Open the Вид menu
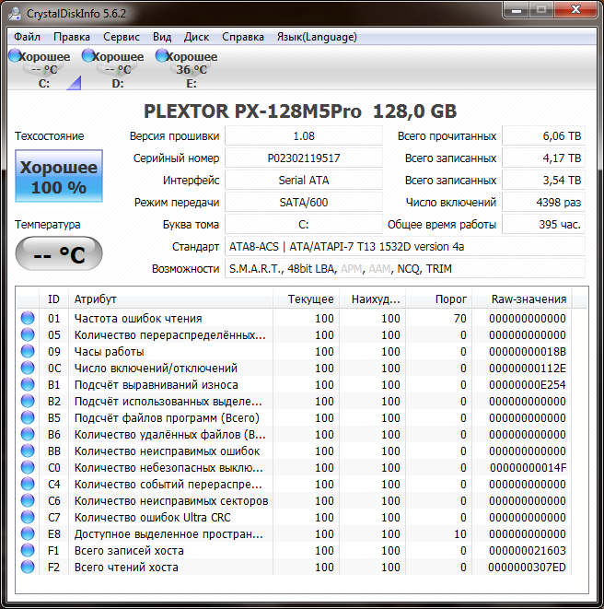 tap(162, 37)
